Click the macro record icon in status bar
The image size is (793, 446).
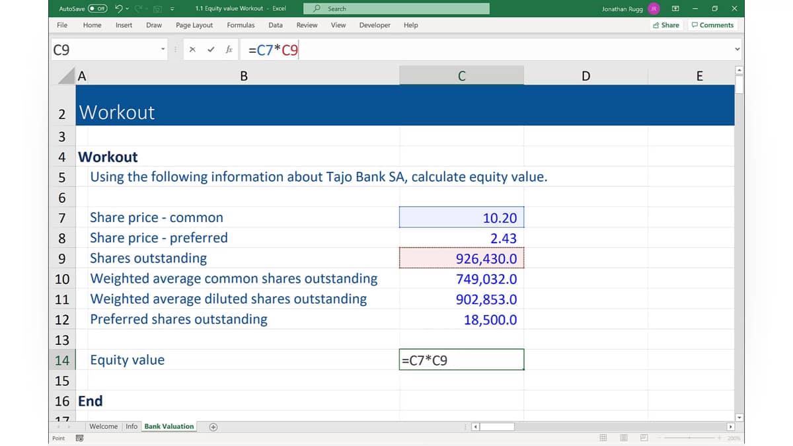click(x=79, y=438)
